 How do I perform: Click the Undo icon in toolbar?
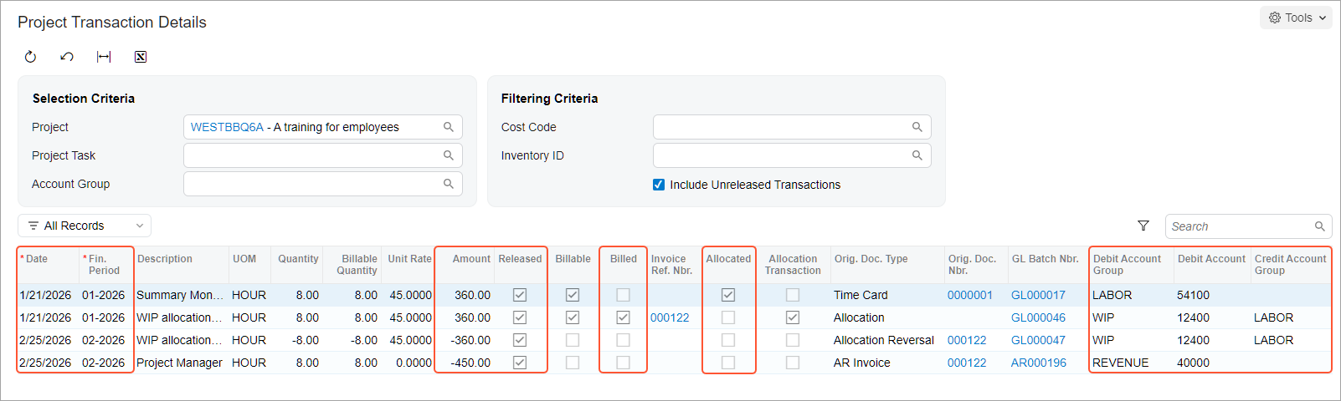coord(67,57)
